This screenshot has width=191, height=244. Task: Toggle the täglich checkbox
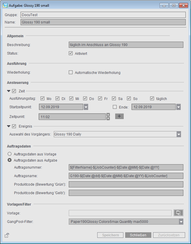pyautogui.click(x=152, y=99)
